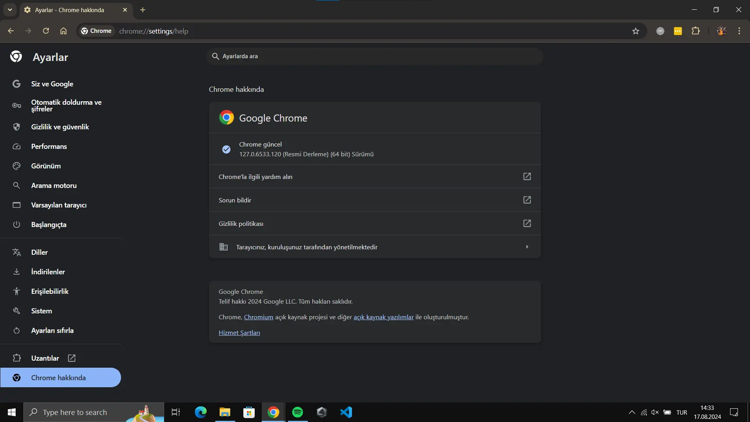Launch Microsoft Edge from taskbar
Screen dimensions: 750x422
point(201,412)
